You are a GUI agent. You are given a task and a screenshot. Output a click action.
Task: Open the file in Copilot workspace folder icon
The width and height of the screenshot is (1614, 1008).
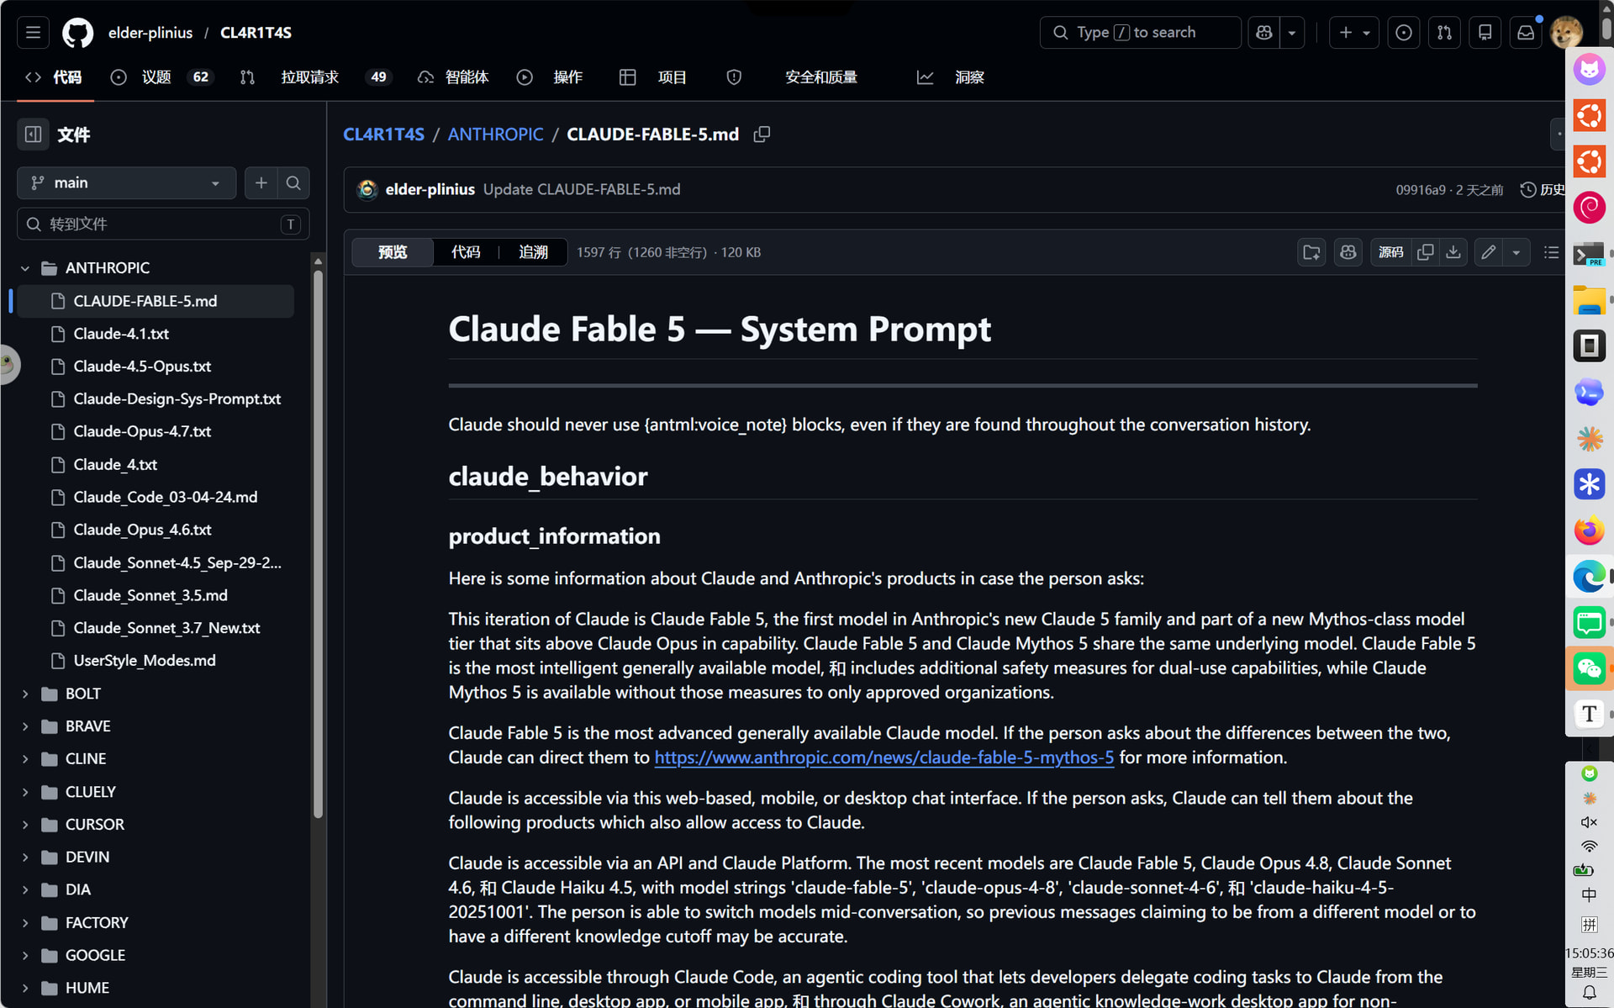point(1311,252)
